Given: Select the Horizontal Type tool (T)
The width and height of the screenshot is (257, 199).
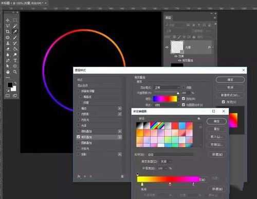Looking at the screenshot, I should coord(15,60).
